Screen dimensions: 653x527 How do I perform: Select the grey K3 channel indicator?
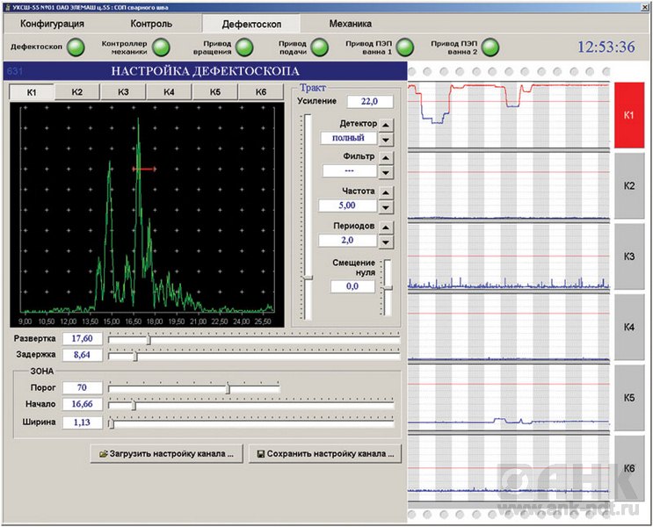click(628, 256)
